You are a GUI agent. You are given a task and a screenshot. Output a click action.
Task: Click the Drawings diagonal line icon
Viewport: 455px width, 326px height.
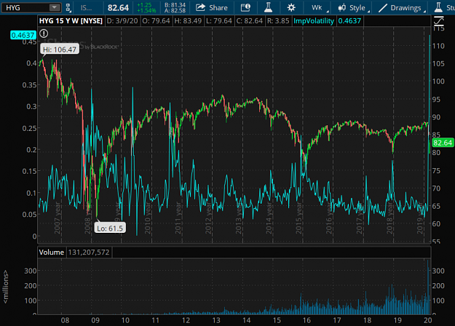(x=383, y=8)
